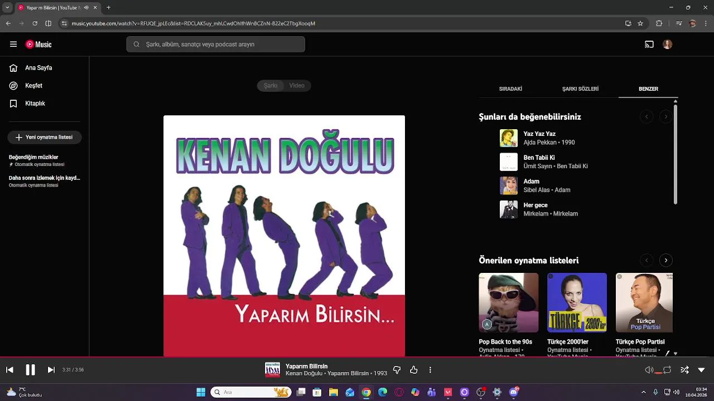The width and height of the screenshot is (714, 401).
Task: Show previous items in Şunları da beğenebilirsiniz
Action: (x=647, y=116)
